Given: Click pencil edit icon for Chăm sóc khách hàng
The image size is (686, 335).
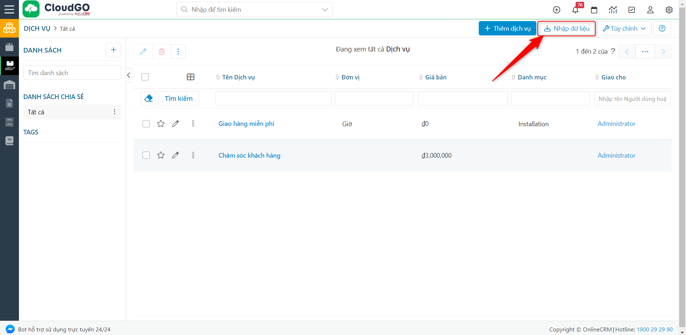Looking at the screenshot, I should [175, 155].
